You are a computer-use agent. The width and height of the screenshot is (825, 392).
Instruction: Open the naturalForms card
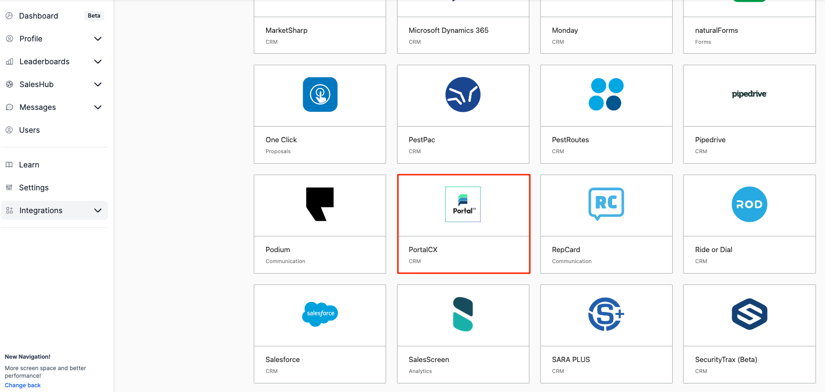(x=749, y=27)
